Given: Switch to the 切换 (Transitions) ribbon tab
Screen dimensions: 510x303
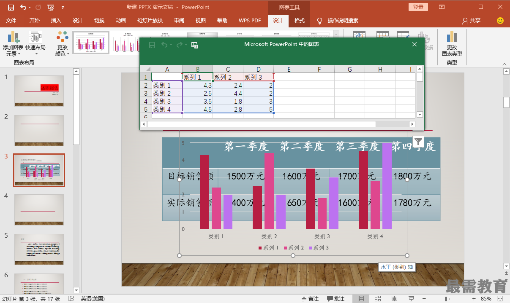Looking at the screenshot, I should tap(99, 20).
